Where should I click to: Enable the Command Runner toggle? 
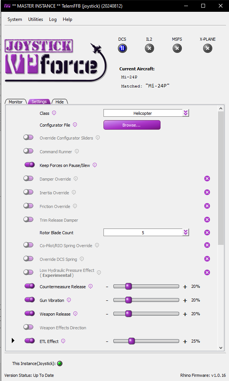[29, 151]
